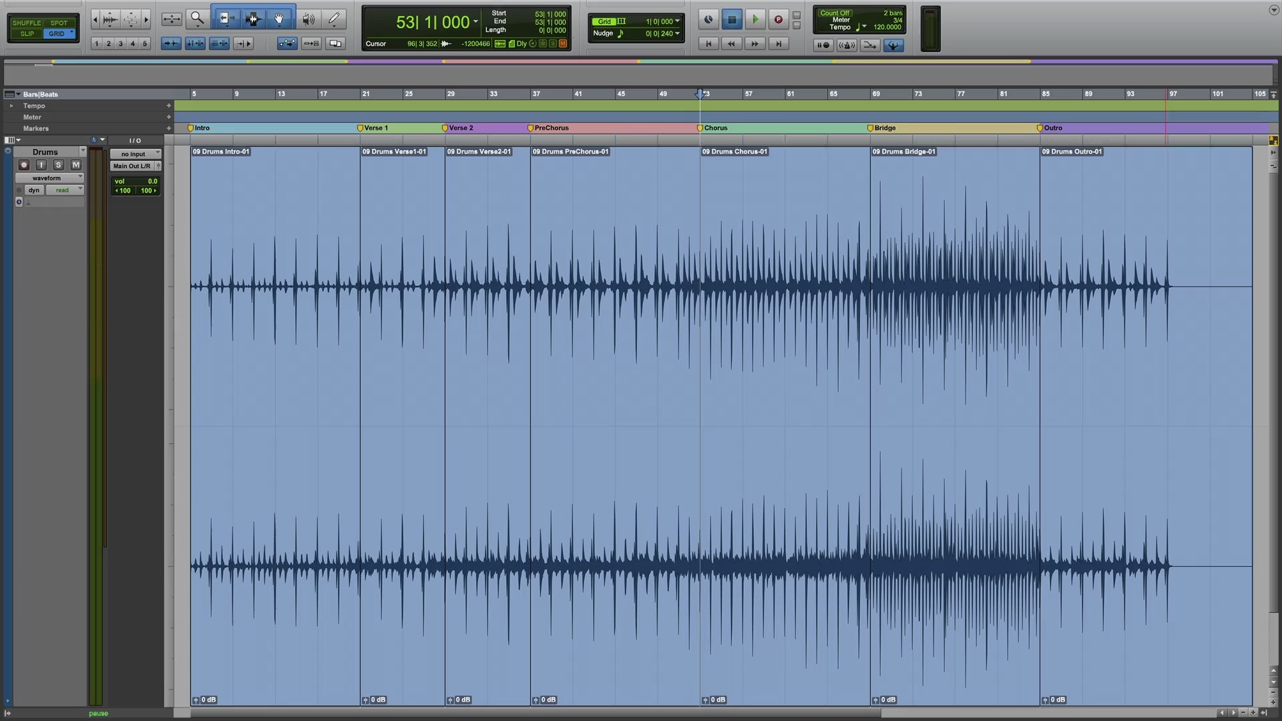Enable Spot edit mode
1282x721 pixels.
59,23
